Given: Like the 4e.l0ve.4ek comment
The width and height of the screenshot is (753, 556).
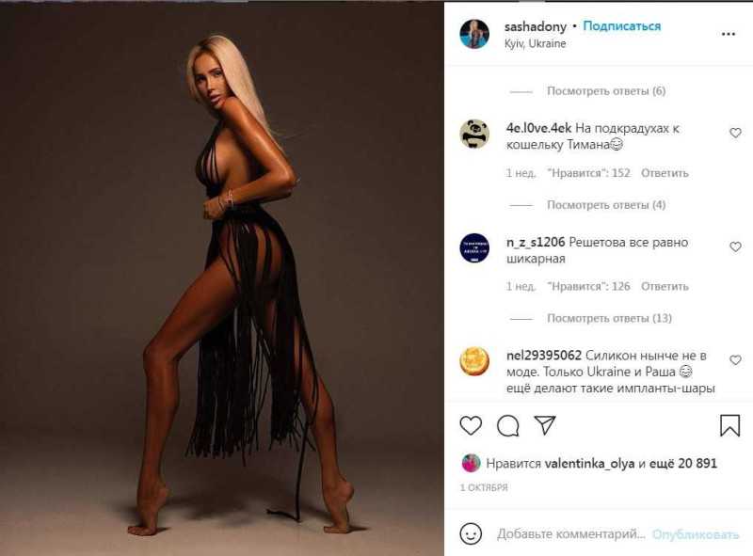Looking at the screenshot, I should coord(735,133).
